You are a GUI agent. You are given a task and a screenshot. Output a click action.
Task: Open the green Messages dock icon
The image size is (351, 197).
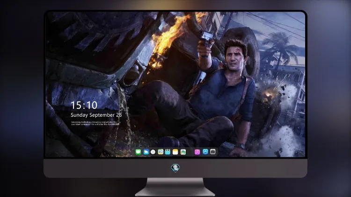point(138,152)
